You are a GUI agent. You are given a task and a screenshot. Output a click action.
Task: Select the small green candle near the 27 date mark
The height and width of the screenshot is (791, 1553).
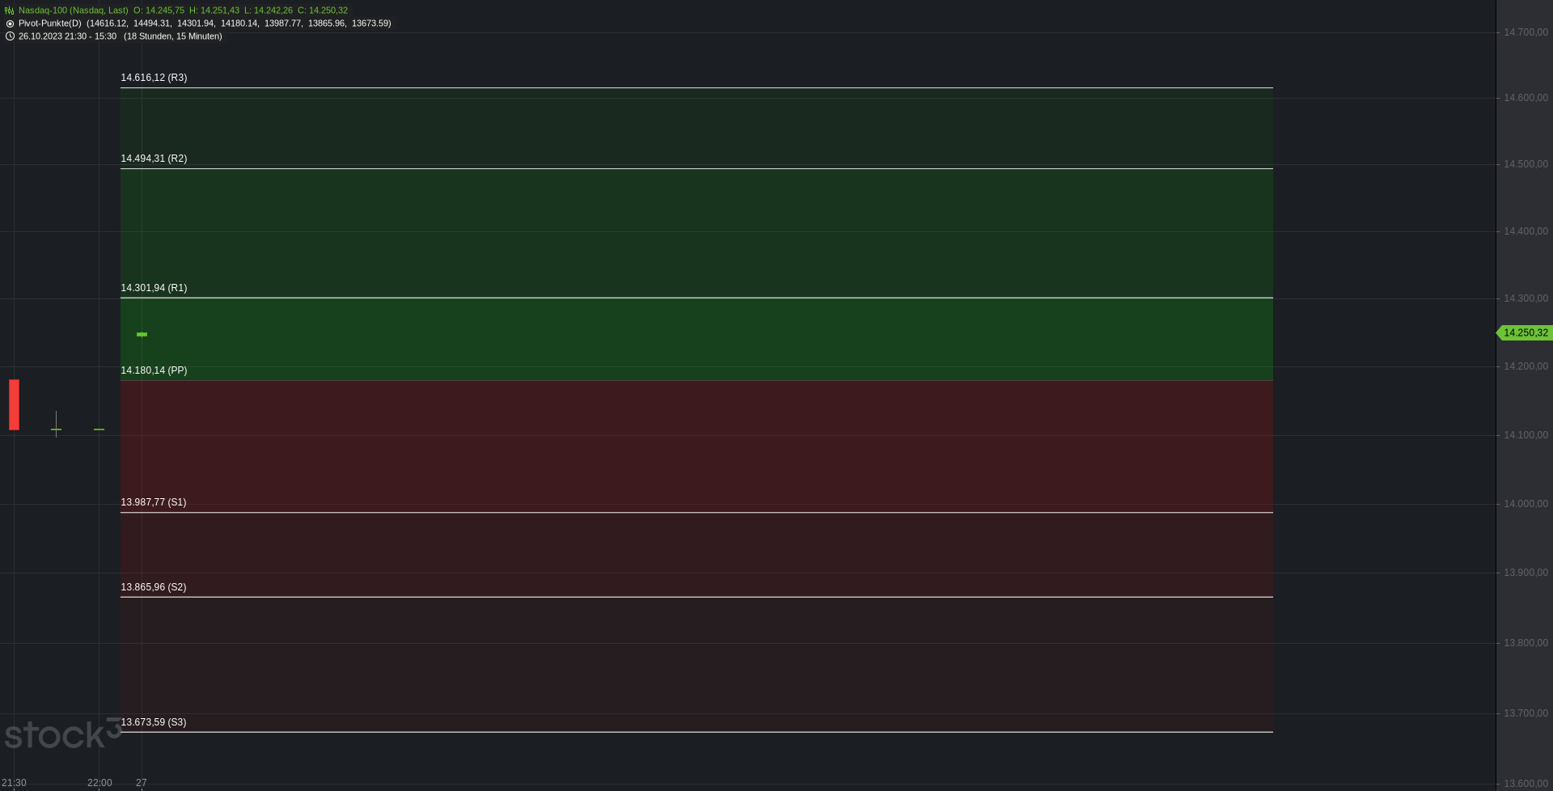click(x=142, y=334)
